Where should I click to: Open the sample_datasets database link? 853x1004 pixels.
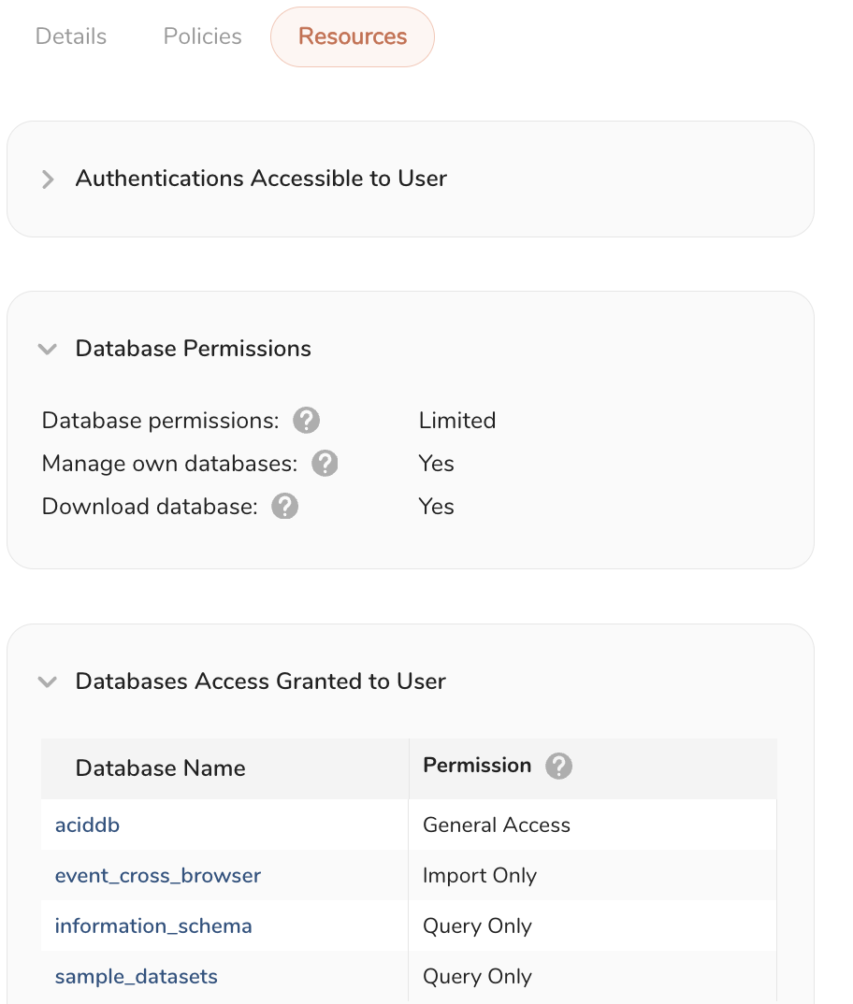click(137, 976)
